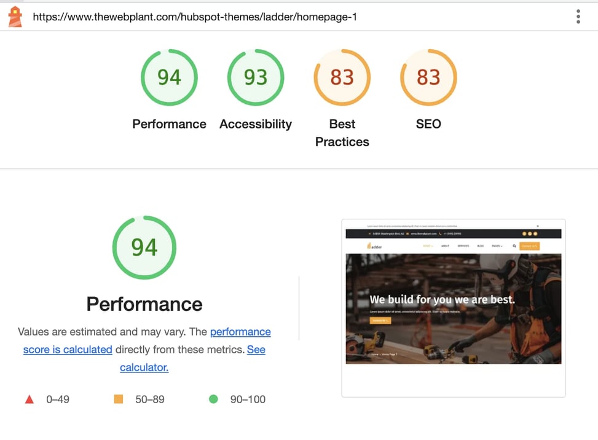The width and height of the screenshot is (598, 440).
Task: Click the orange square 50–89 legend icon
Action: [119, 399]
